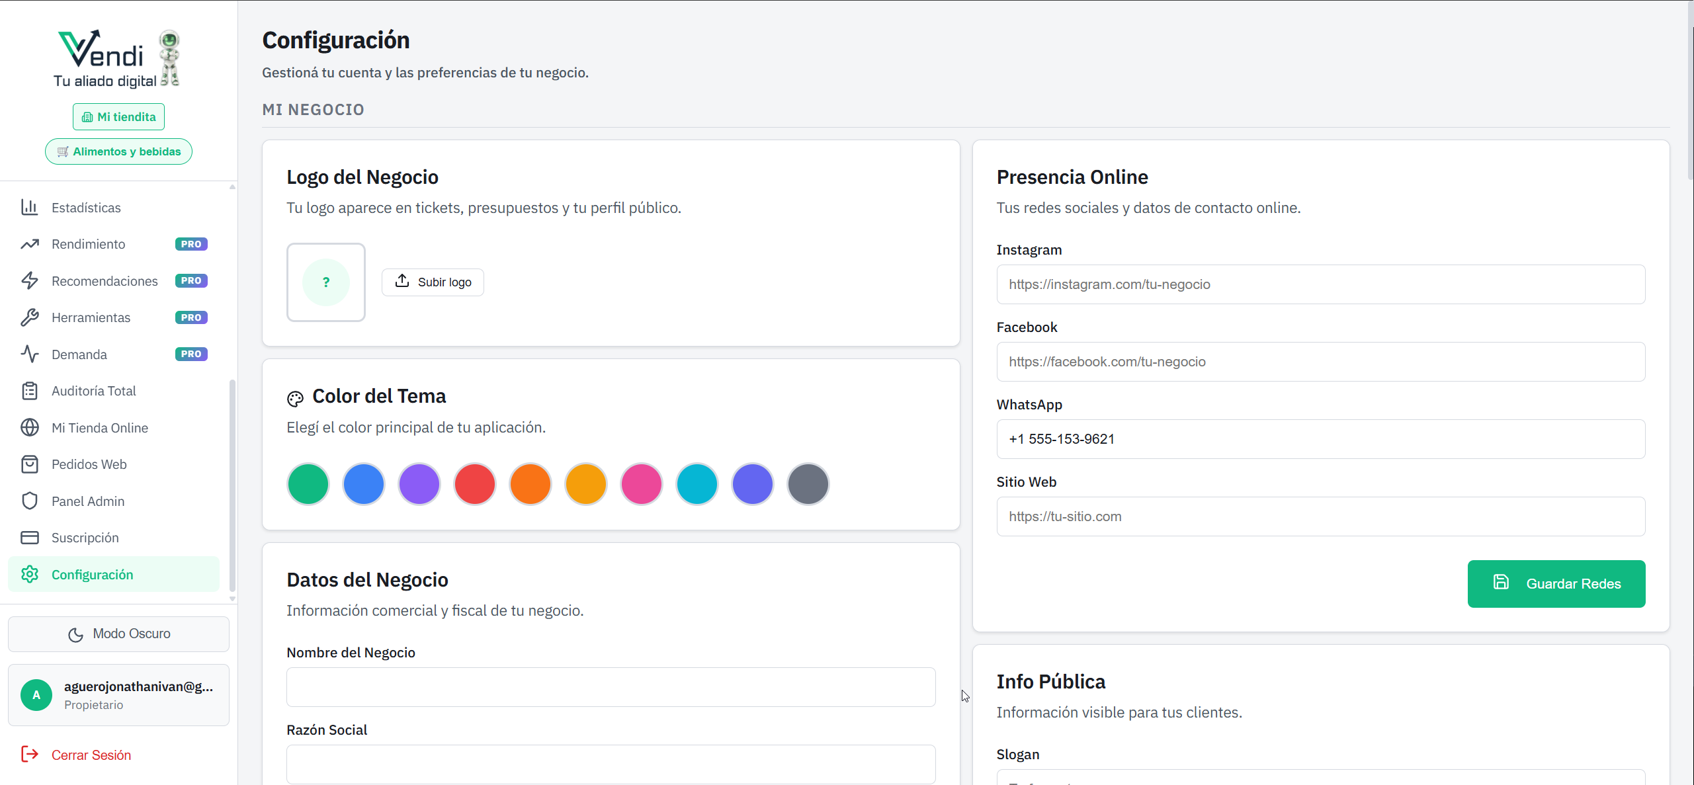Select Recomendaciones from the sidebar
This screenshot has width=1694, height=785.
pos(105,280)
